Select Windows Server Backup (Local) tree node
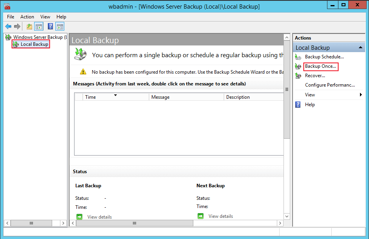Screen dimensions: 369x239 [x=40, y=37]
